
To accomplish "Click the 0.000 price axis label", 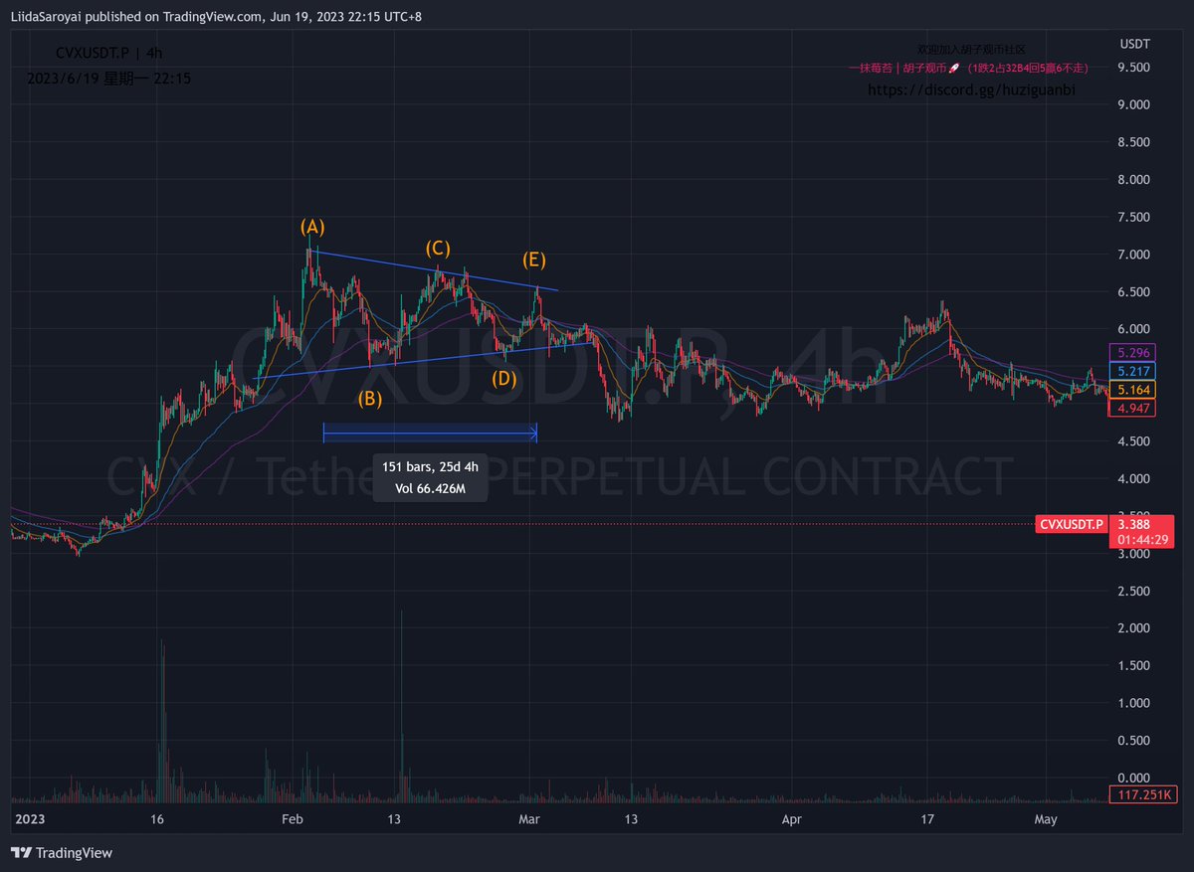I will click(1134, 779).
